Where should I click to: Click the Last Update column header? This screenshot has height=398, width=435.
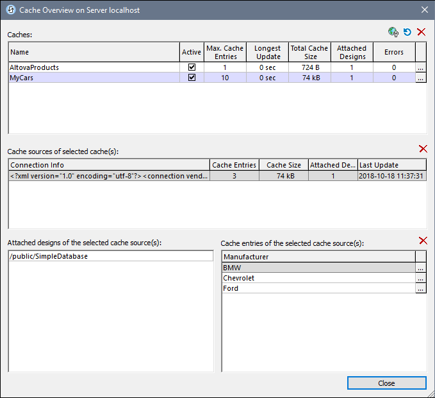point(391,165)
